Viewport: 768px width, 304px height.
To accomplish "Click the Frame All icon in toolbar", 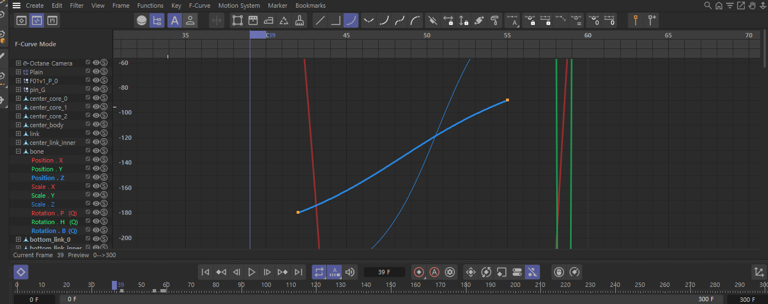I will 237,21.
